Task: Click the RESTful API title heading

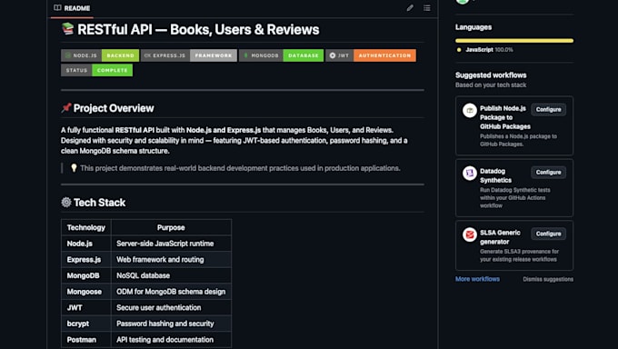Action: [198, 30]
